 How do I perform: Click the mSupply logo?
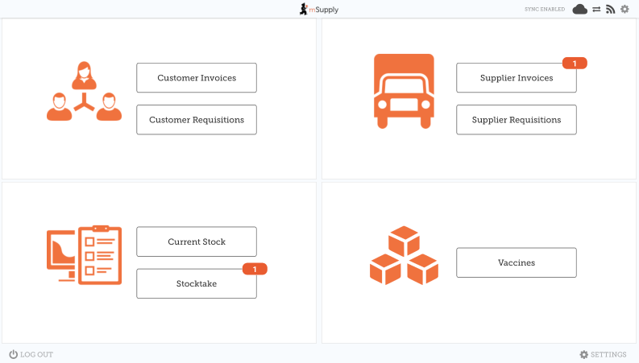(319, 9)
